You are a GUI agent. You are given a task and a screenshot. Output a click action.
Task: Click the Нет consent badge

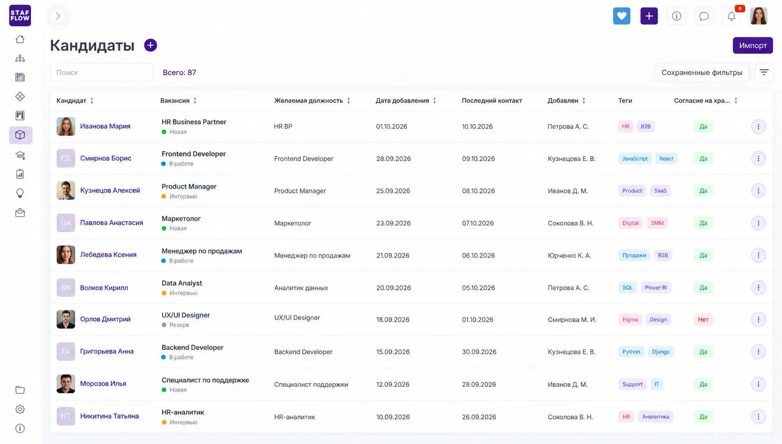tap(703, 319)
